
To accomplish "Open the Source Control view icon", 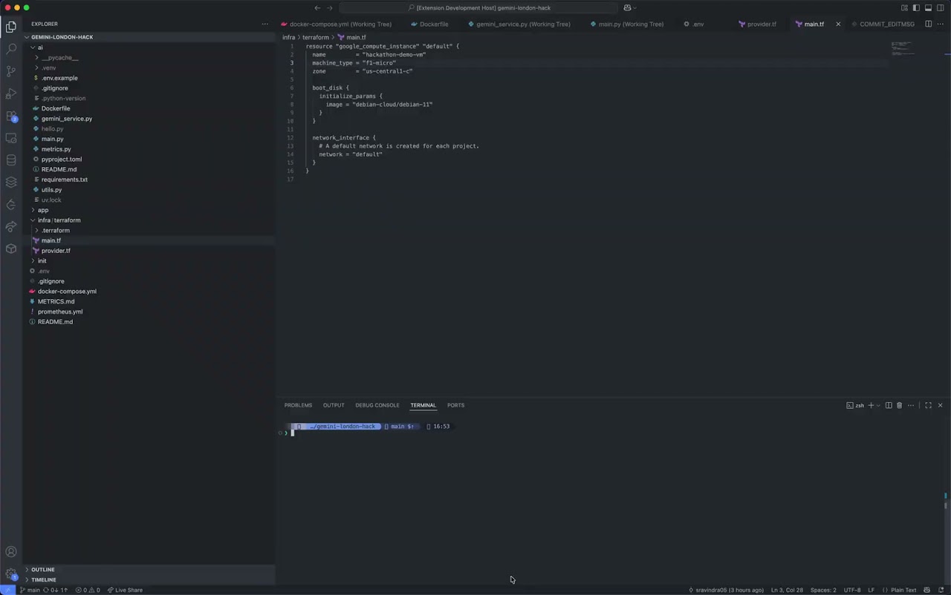I will pos(11,71).
